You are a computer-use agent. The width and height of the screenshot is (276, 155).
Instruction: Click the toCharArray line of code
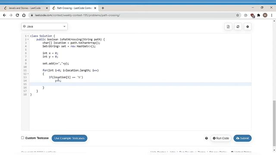pyautogui.click(x=71, y=43)
